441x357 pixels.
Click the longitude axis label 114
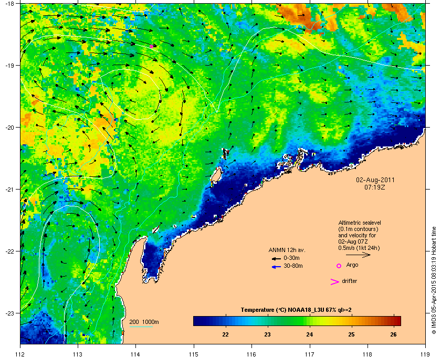point(135,354)
